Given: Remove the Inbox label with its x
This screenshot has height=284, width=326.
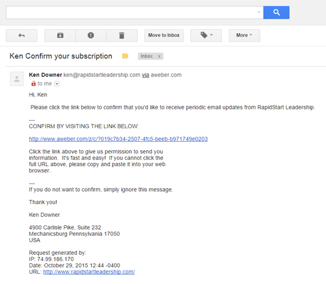Looking at the screenshot, I should pyautogui.click(x=159, y=56).
